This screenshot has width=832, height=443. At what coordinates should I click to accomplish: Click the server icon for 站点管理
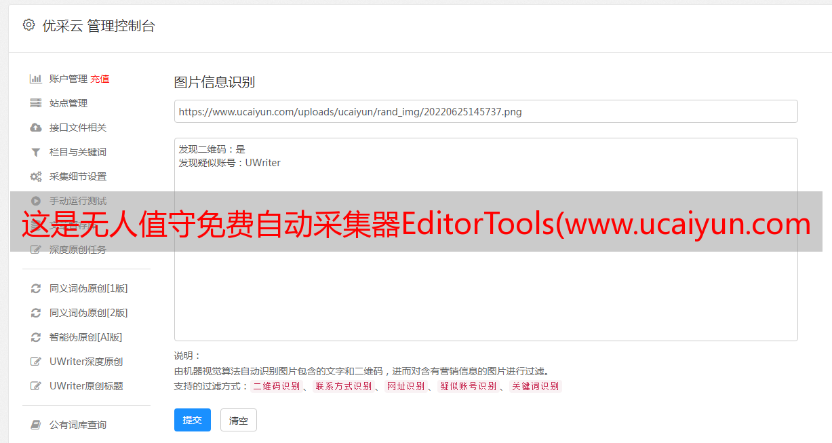pyautogui.click(x=36, y=103)
